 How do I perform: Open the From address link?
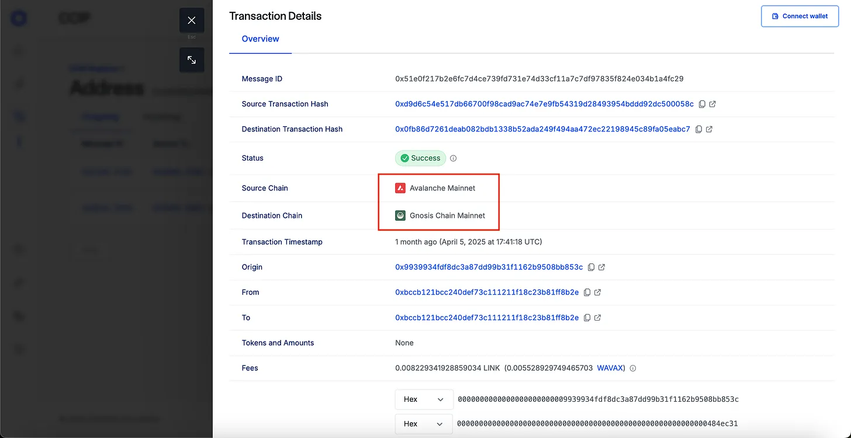pos(487,292)
